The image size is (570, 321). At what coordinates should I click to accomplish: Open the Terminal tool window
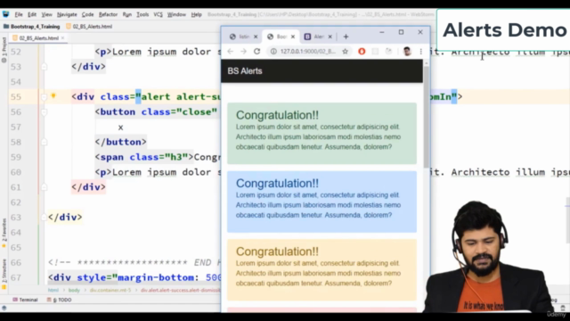coord(25,300)
